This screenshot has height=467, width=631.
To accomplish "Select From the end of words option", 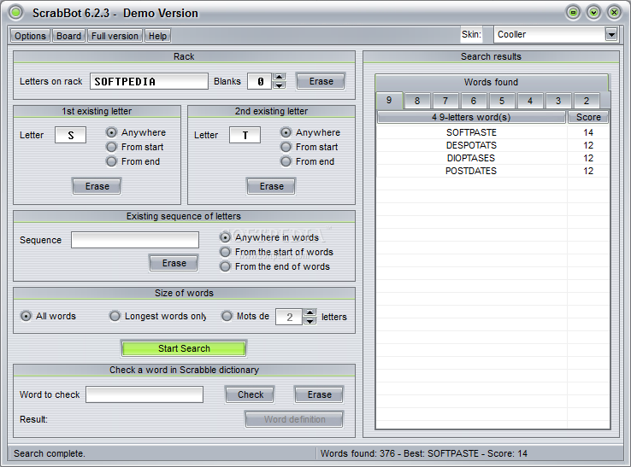I will [274, 266].
